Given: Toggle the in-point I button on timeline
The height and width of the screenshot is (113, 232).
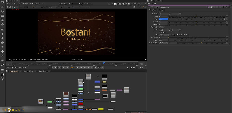Looking at the screenshot, I should point(53,68).
